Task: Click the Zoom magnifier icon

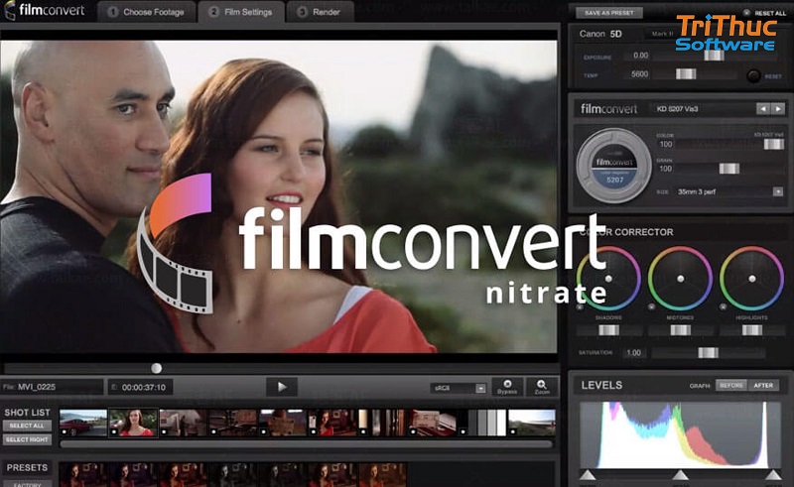Action: click(x=542, y=386)
